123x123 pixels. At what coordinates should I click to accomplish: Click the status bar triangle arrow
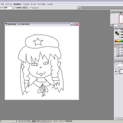point(16,121)
